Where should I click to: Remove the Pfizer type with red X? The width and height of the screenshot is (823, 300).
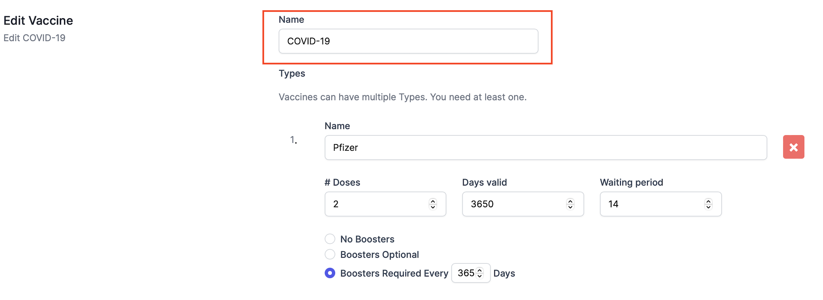point(793,147)
